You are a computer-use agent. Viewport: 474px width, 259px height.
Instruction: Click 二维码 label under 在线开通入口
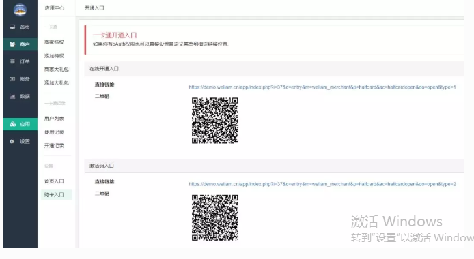(x=102, y=97)
